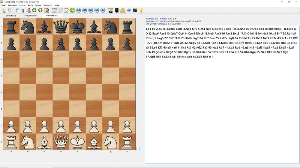Screen dimensions: 300x168
Task: Jump to the start of the game
Action: [78, 10]
